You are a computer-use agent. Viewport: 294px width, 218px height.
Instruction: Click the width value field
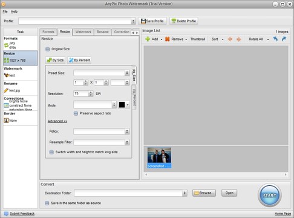click(79, 82)
